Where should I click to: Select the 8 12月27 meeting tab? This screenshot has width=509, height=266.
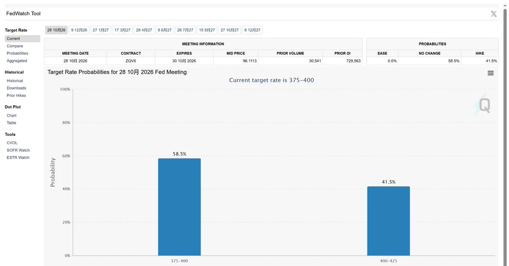tap(252, 30)
